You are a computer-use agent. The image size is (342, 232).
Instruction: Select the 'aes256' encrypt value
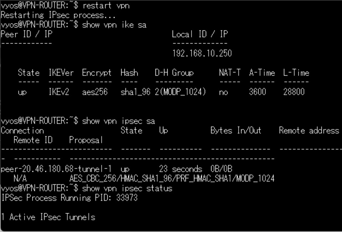click(95, 92)
